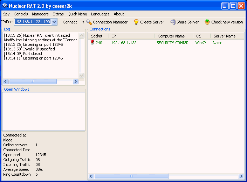This screenshot has width=247, height=182.
Task: Open the Connection Manager wrench icon
Action: click(89, 22)
